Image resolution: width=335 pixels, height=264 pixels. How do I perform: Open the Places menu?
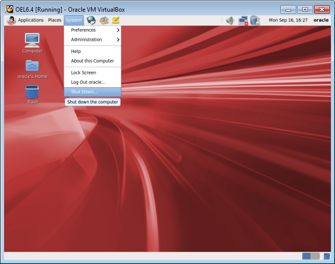click(55, 20)
